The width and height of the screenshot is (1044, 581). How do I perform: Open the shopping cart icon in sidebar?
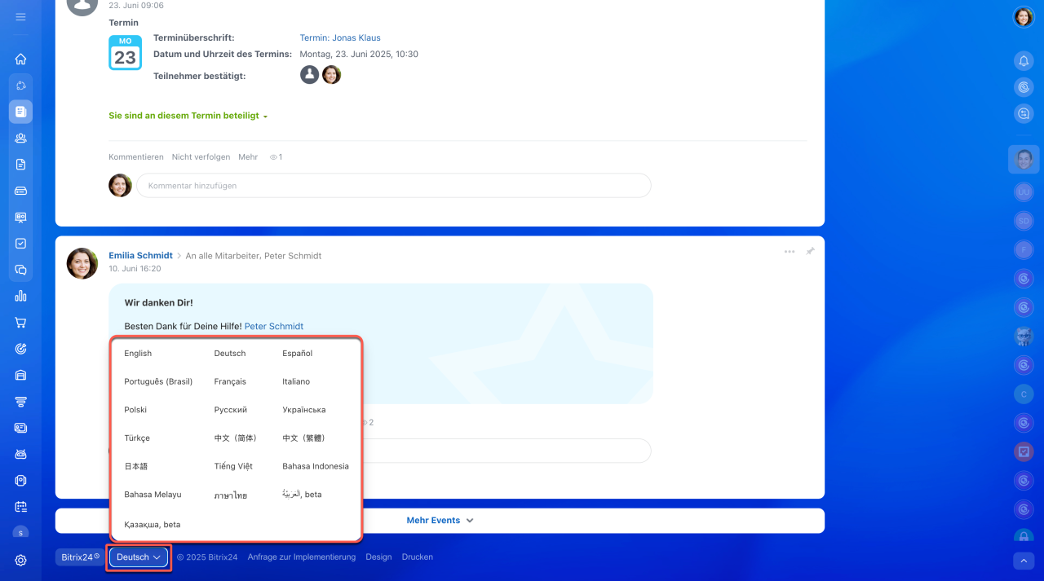click(x=20, y=322)
